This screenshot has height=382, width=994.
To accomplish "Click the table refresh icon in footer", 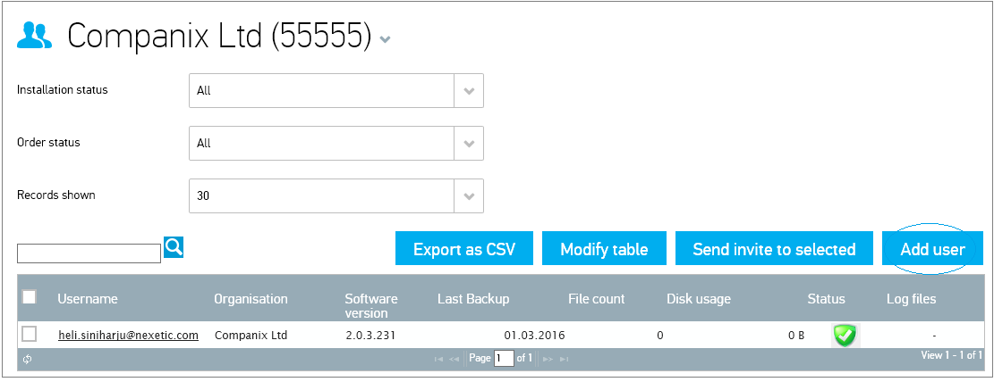I will tap(28, 359).
